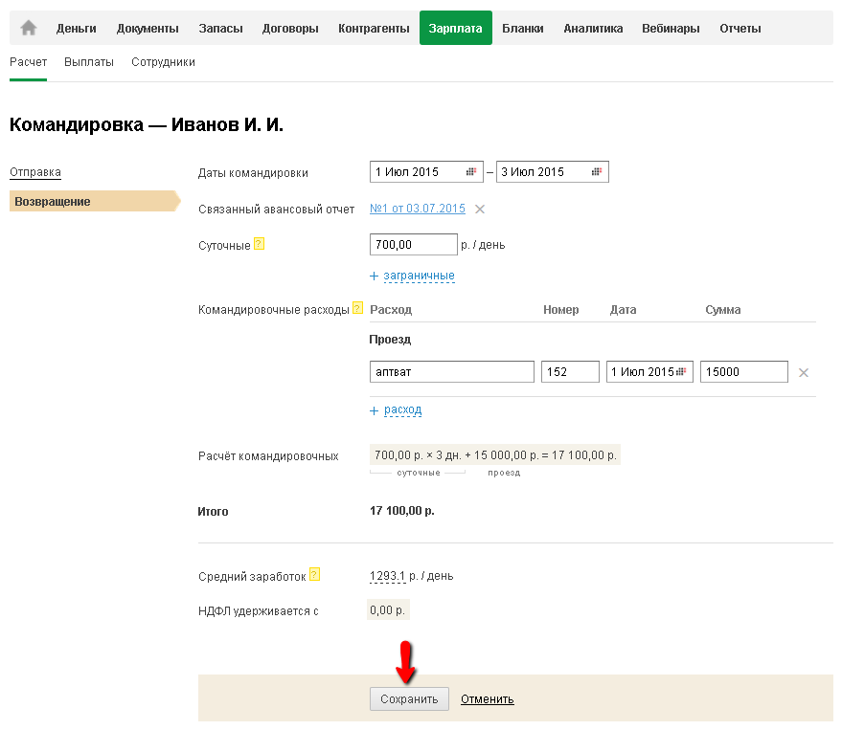The width and height of the screenshot is (842, 730).
Task: Go to Выплаты subtab
Action: [x=89, y=62]
